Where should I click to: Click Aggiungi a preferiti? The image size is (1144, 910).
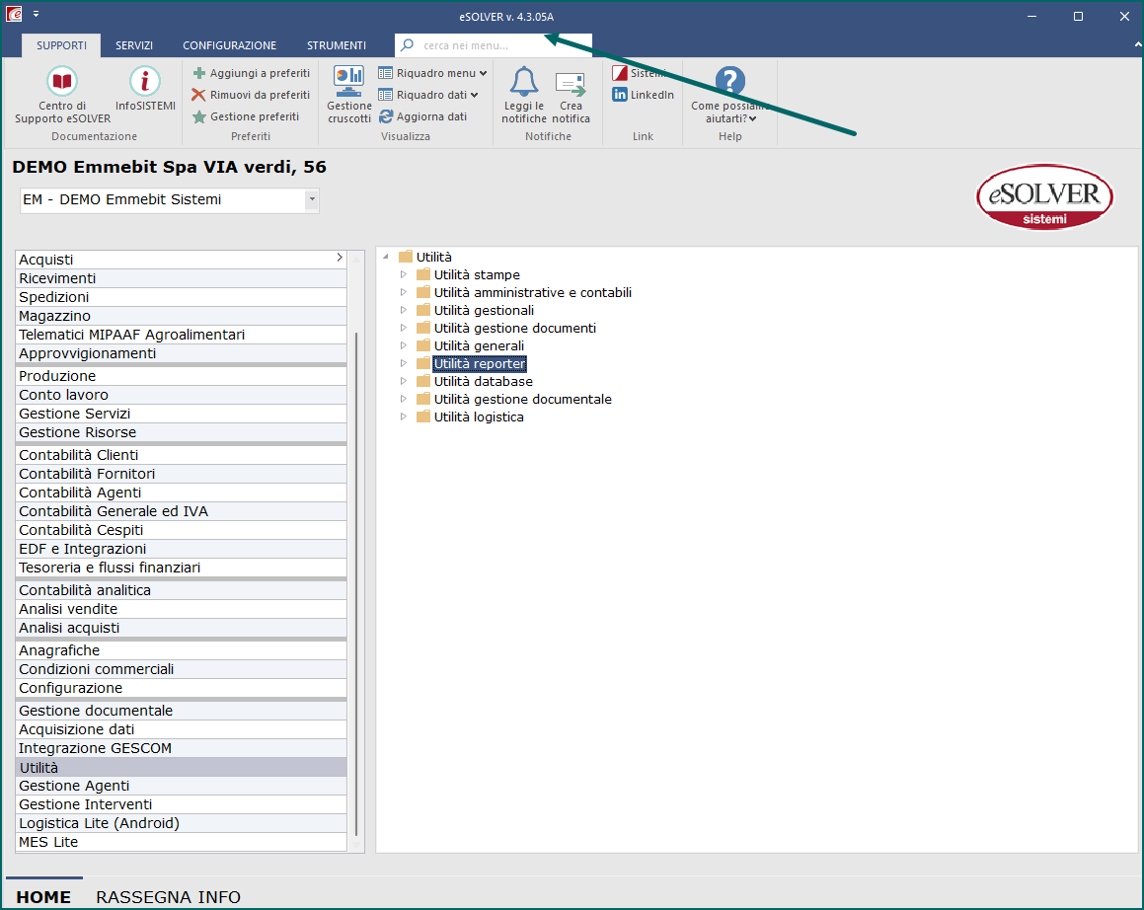tap(251, 73)
